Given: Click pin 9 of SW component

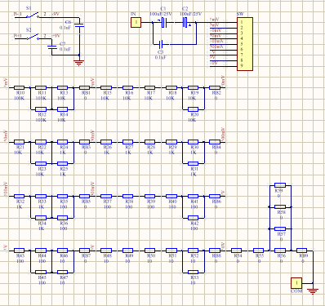Looking at the screenshot, I should [242, 66].
